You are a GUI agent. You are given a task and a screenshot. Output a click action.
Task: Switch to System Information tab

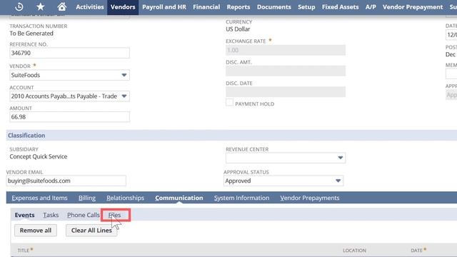(241, 198)
